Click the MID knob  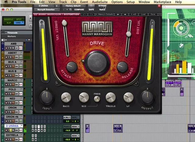point(84,98)
